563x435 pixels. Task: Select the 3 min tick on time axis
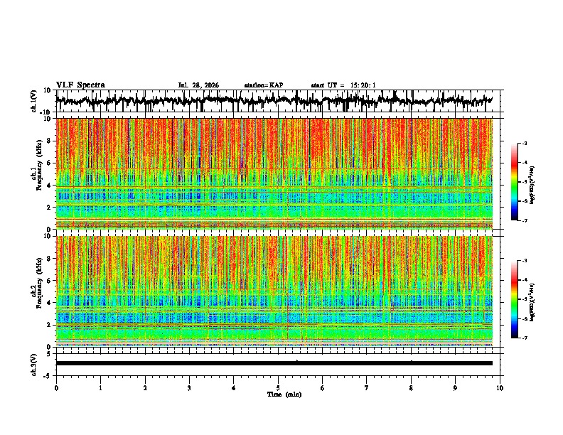click(x=189, y=388)
